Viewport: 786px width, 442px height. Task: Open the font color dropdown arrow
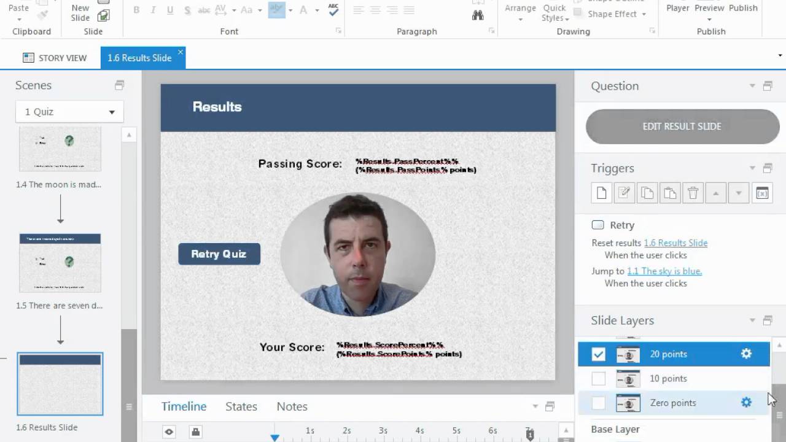[x=317, y=10]
